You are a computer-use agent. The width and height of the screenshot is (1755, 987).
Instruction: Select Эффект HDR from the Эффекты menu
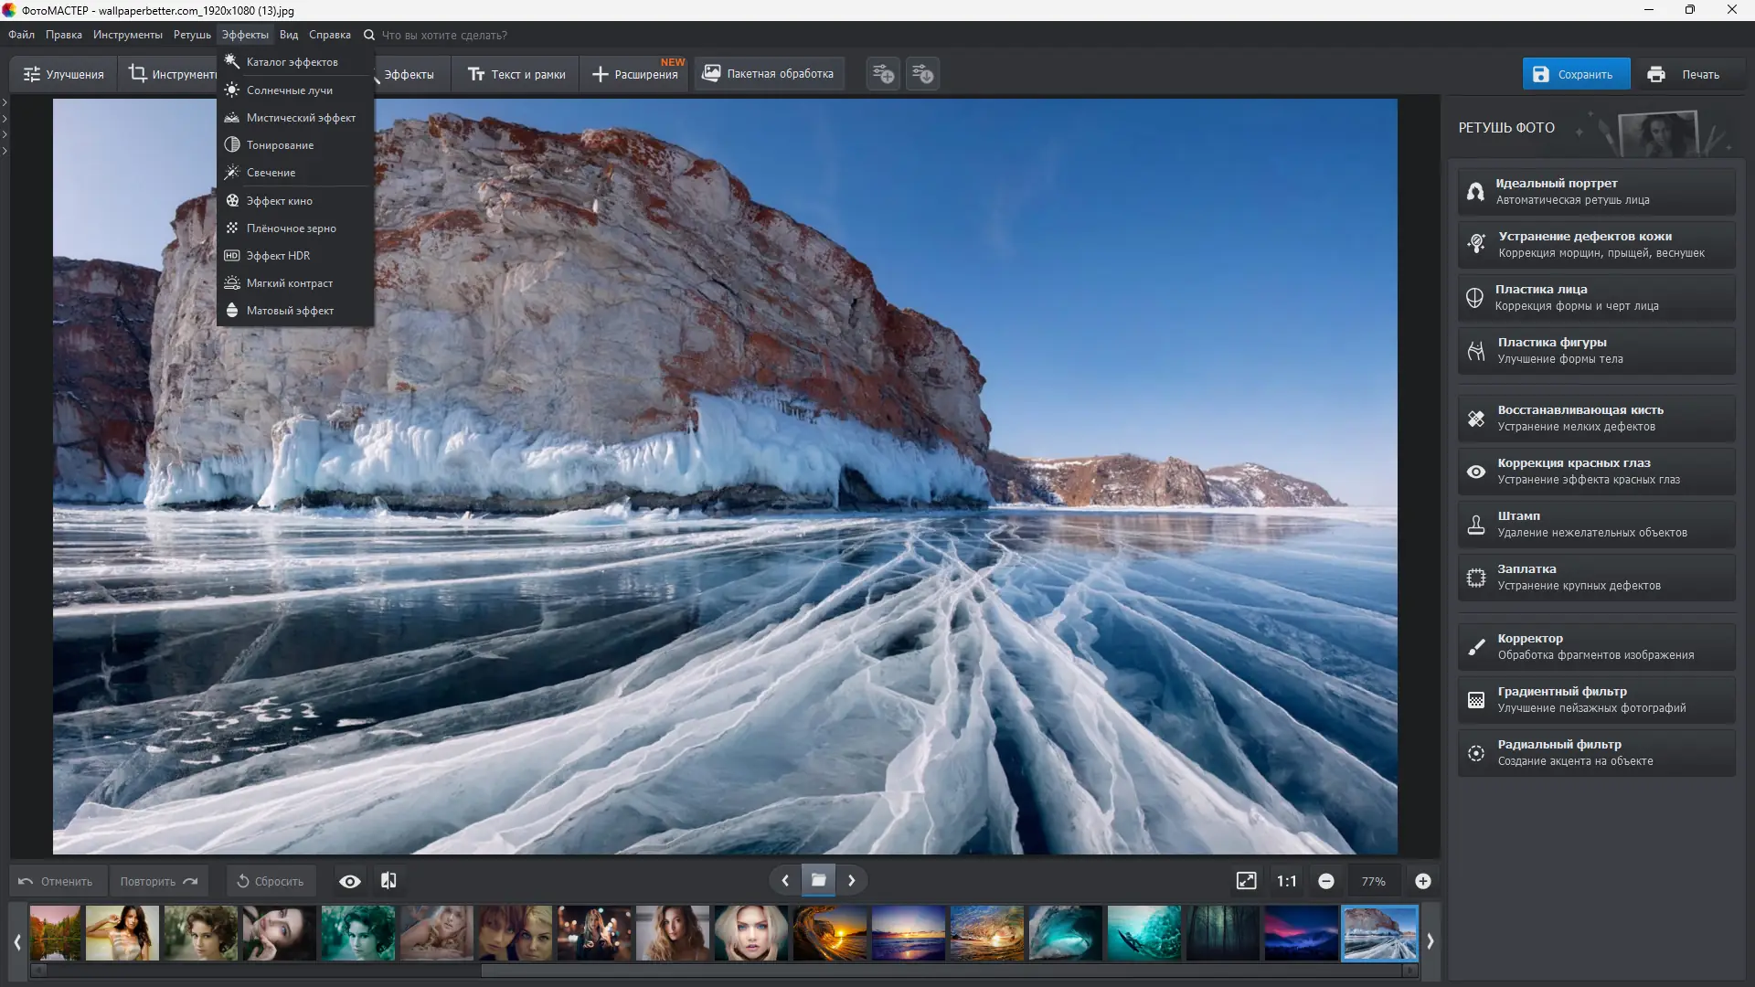tap(278, 256)
